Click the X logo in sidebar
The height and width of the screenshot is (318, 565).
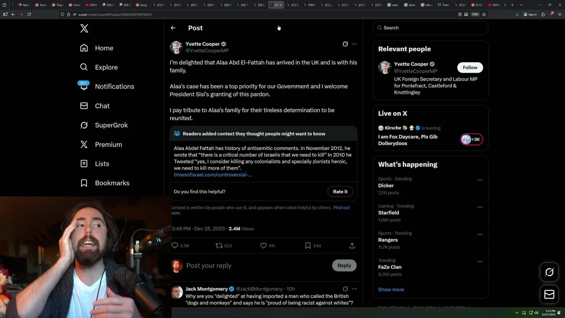pos(84,29)
